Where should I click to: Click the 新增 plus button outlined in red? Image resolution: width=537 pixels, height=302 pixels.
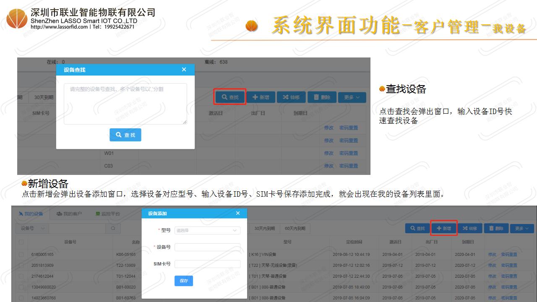[x=444, y=228]
